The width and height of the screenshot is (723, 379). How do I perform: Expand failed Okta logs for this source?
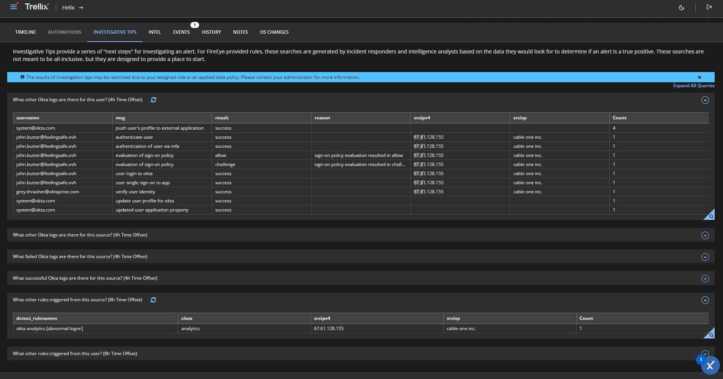click(x=705, y=257)
